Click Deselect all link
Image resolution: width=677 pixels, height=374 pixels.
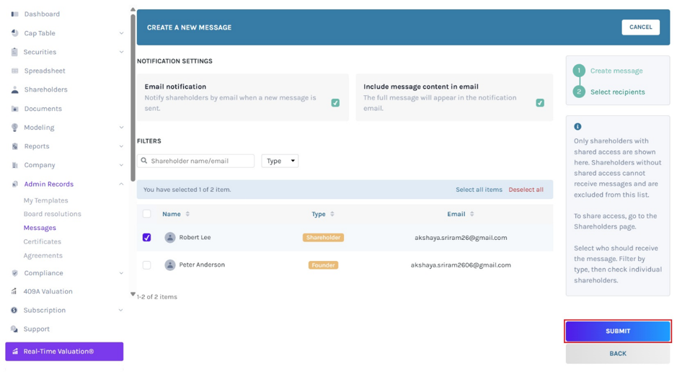click(x=526, y=190)
